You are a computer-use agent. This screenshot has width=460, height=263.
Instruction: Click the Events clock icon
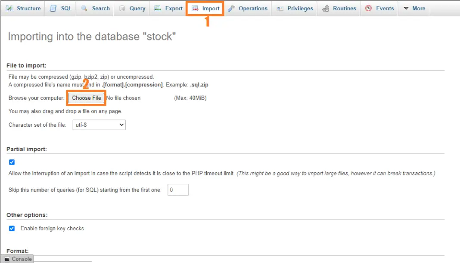pyautogui.click(x=369, y=8)
